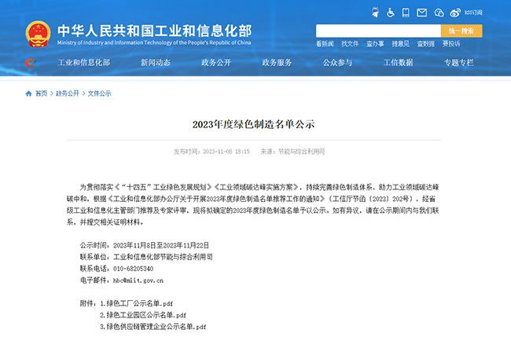Click the mail envelope icon
The height and width of the screenshot is (341, 511).
(x=421, y=13)
